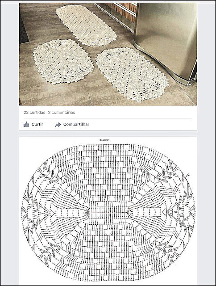Open the 23 curtidas likes list

(x=34, y=112)
